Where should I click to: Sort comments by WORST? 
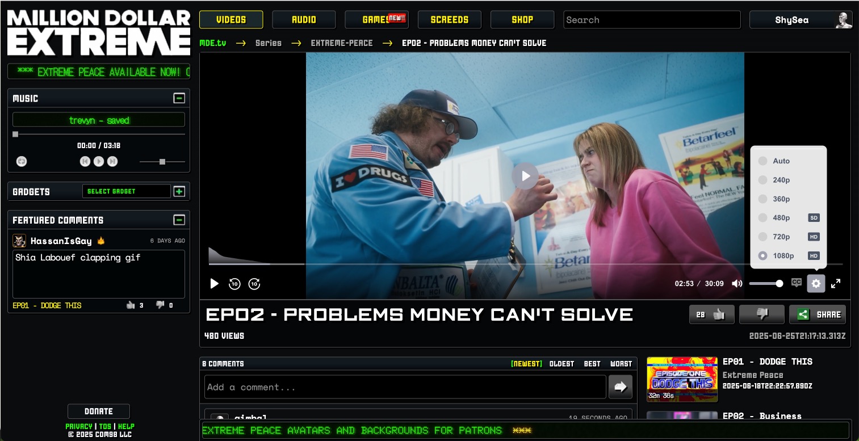tap(621, 364)
